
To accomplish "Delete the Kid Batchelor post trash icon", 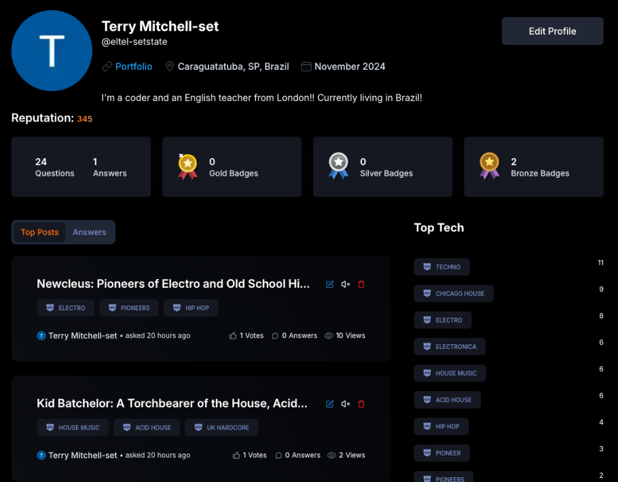I will coord(361,403).
